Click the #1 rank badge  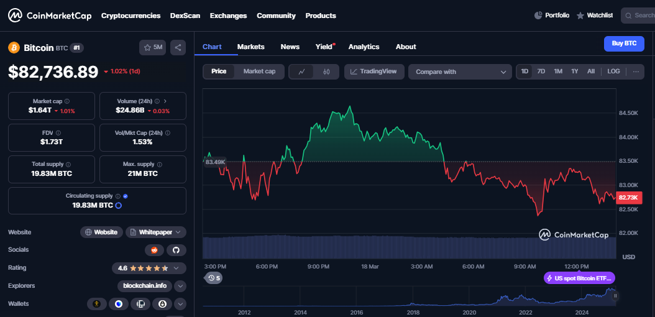point(76,48)
